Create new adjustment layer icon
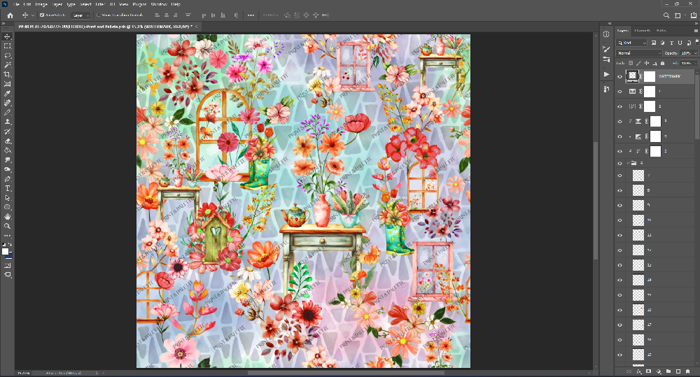The height and width of the screenshot is (377, 700). tap(659, 371)
